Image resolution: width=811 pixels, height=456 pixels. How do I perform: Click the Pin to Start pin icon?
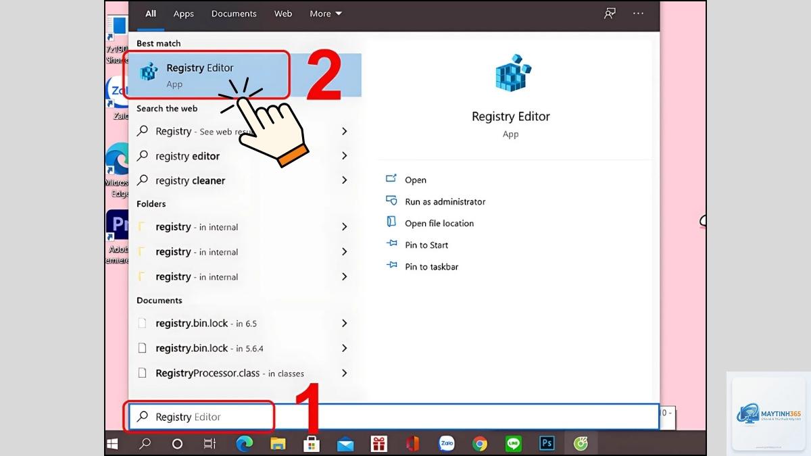(x=391, y=244)
